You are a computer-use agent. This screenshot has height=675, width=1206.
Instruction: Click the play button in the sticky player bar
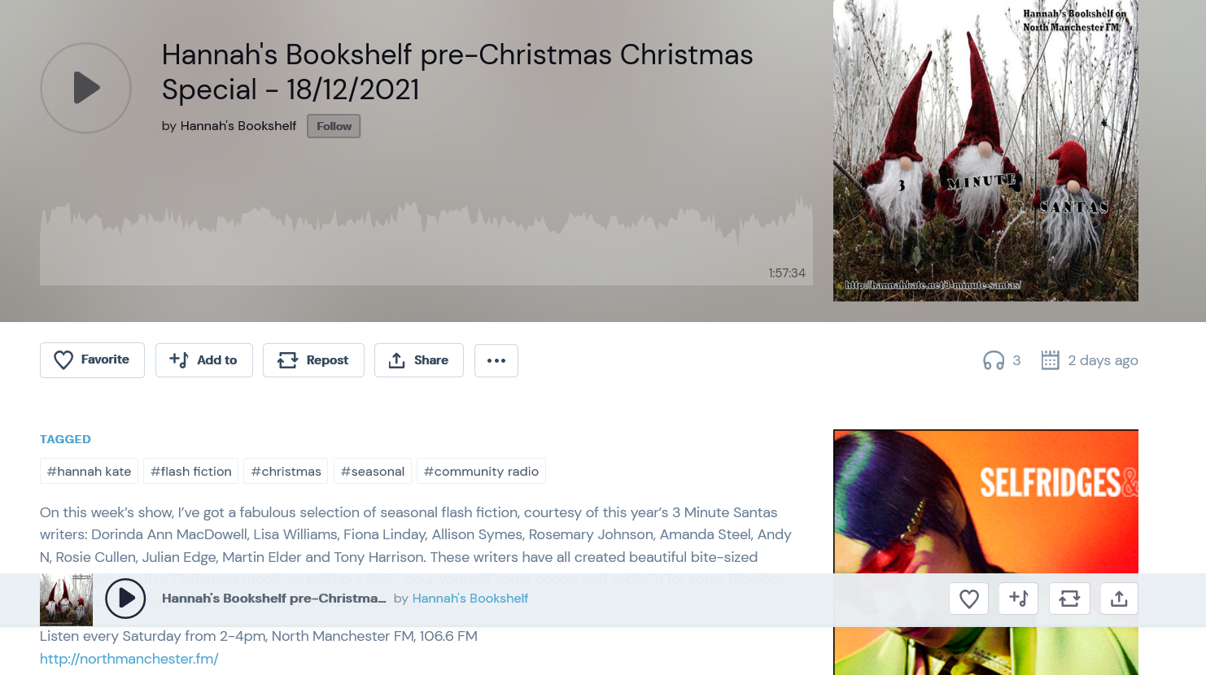[125, 599]
